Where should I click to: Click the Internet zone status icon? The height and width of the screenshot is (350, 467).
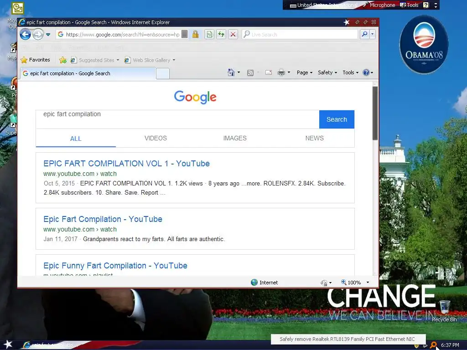[x=254, y=283]
